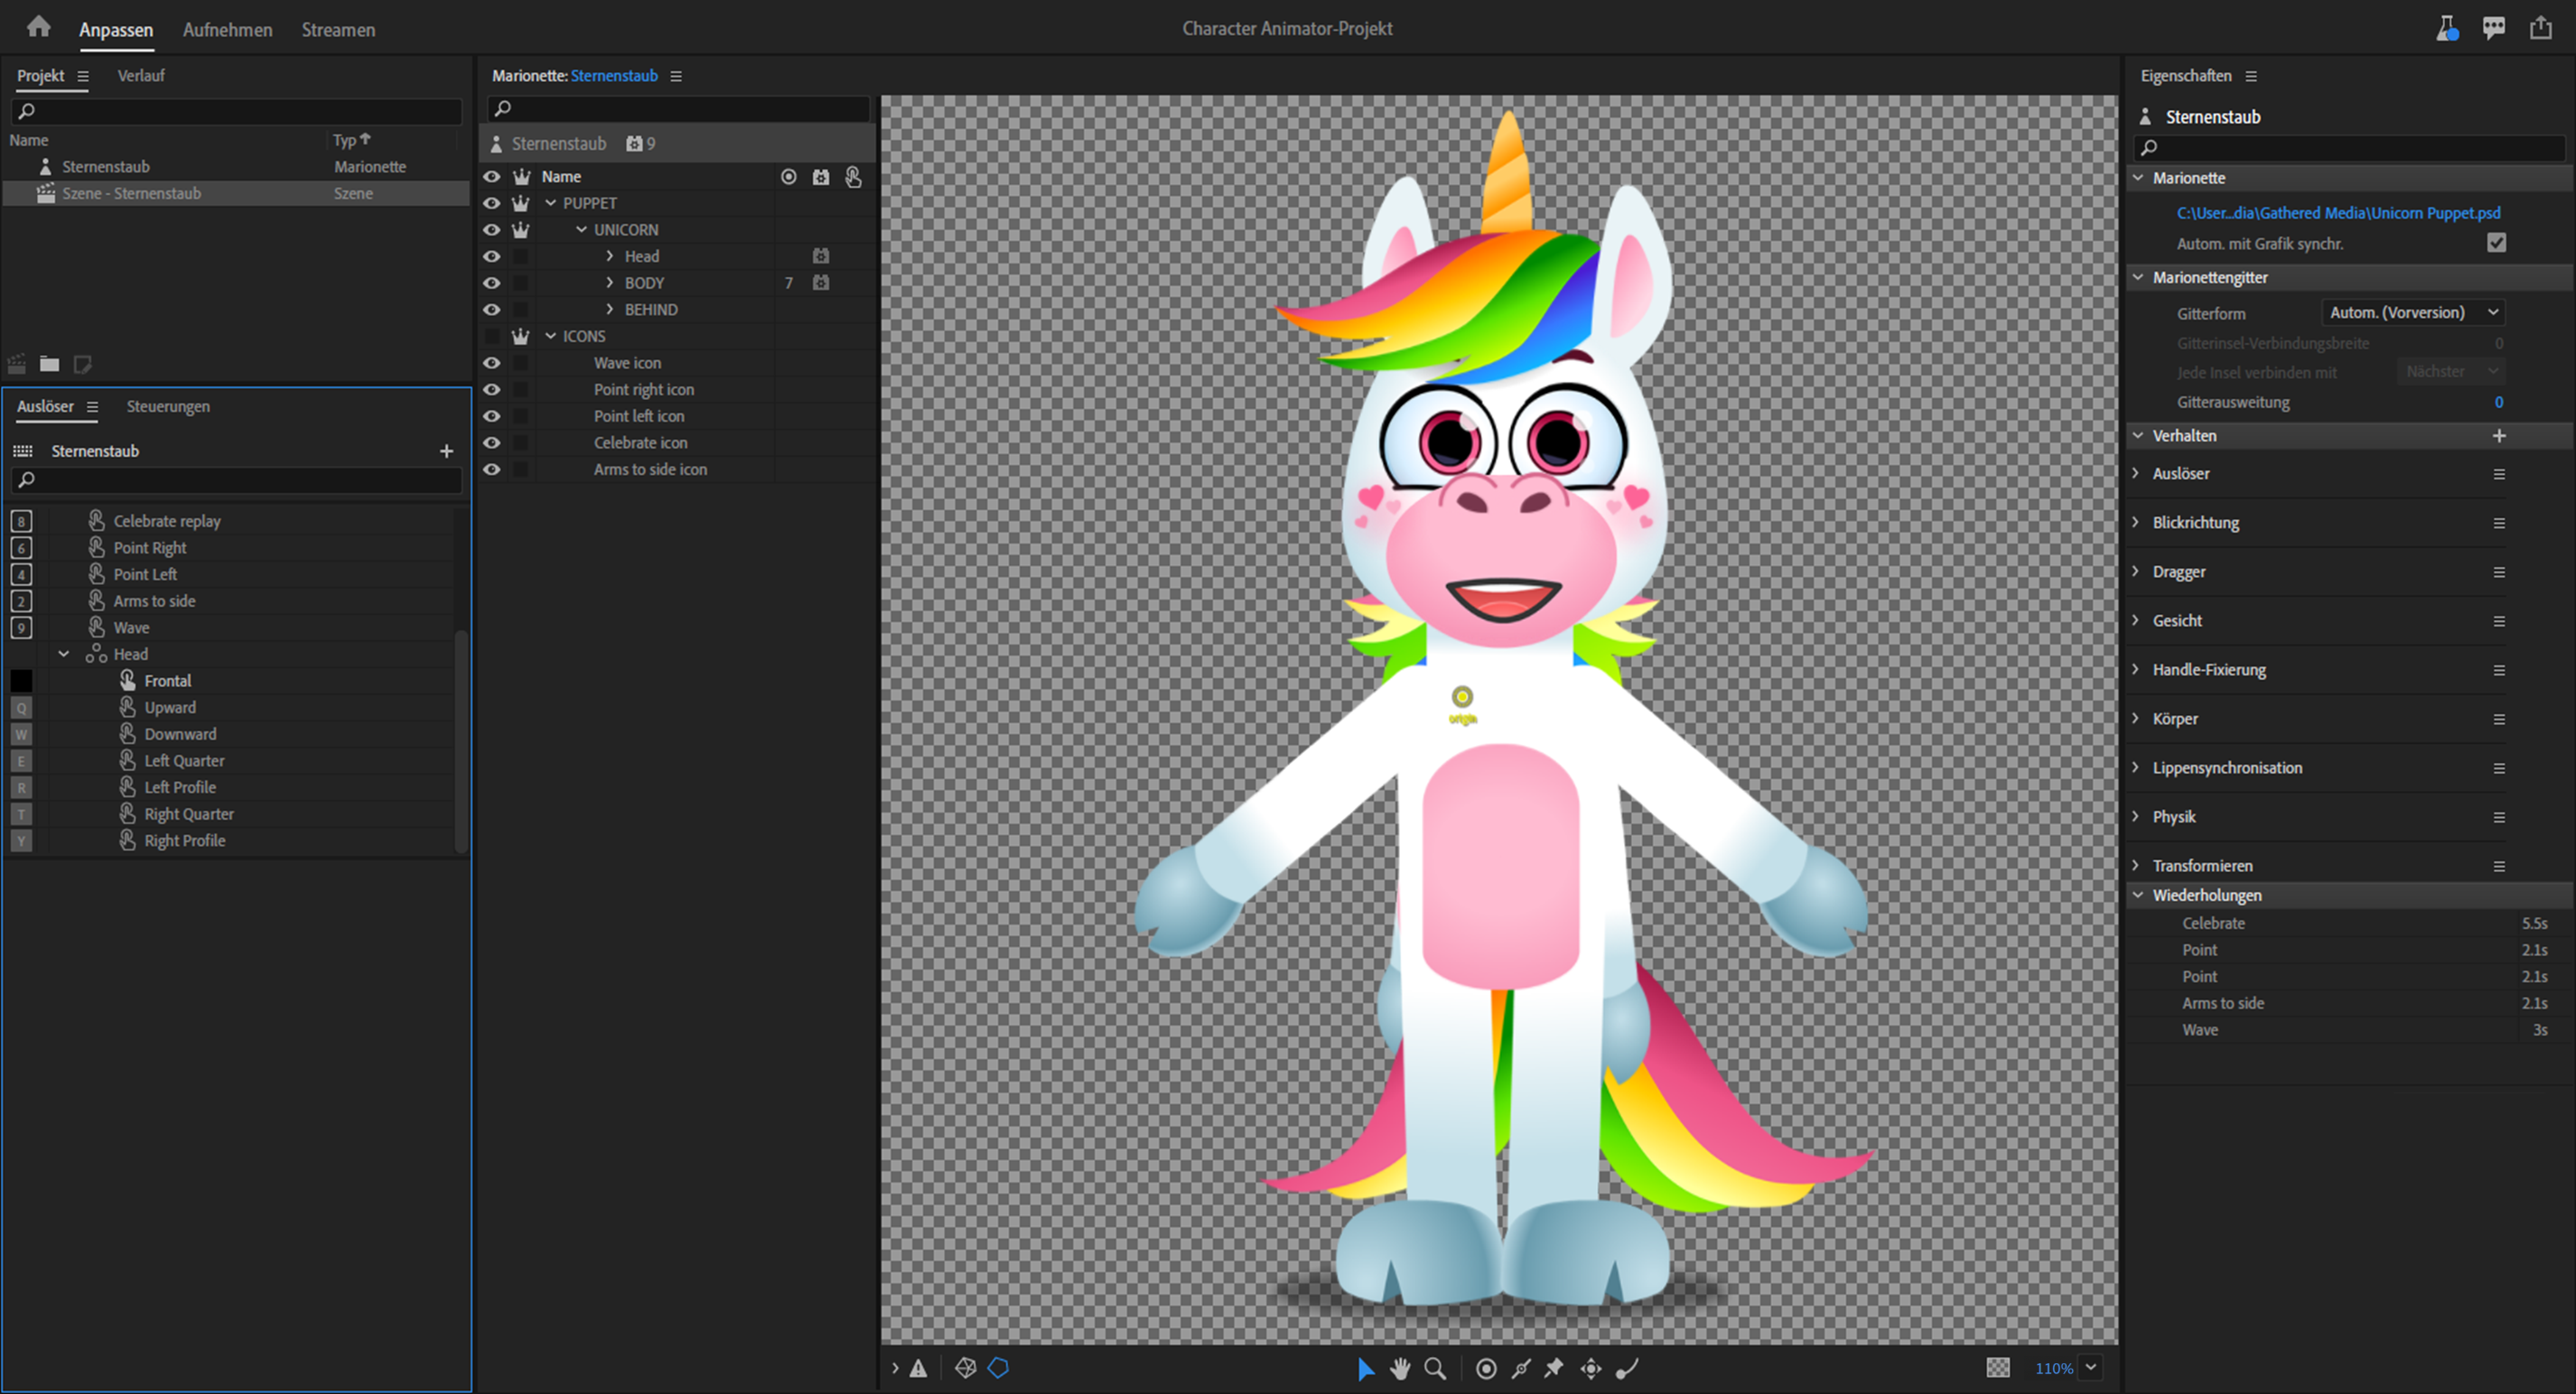Image resolution: width=2576 pixels, height=1394 pixels.
Task: Toggle mesh display icon
Action: point(965,1368)
